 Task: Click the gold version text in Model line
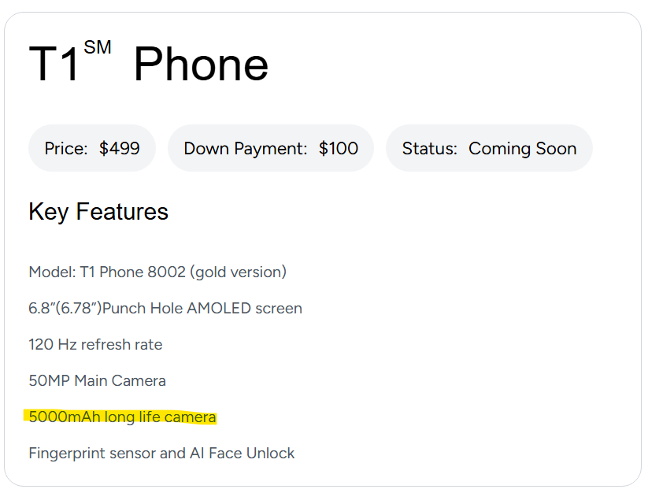point(238,272)
